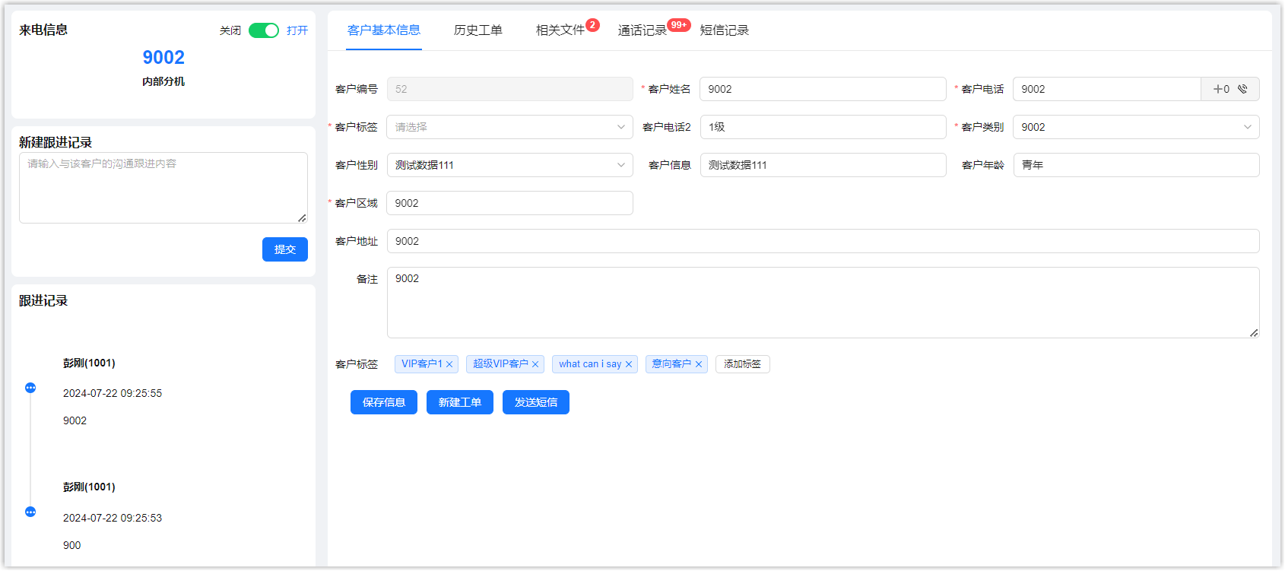Remove the VIP客户1 tag
This screenshot has height=571, width=1285.
click(x=449, y=364)
